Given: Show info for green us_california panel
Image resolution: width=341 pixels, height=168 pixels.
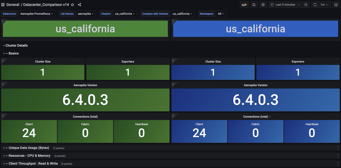Looking at the screenshot, I should (3, 21).
